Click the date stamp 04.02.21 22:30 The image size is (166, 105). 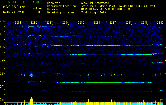coord(13,12)
